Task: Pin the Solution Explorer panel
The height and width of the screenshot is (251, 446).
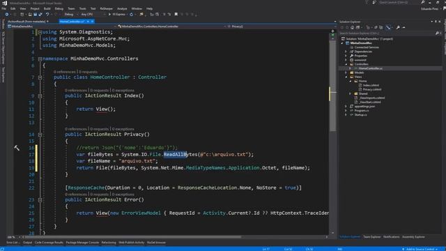Action: tap(436, 22)
